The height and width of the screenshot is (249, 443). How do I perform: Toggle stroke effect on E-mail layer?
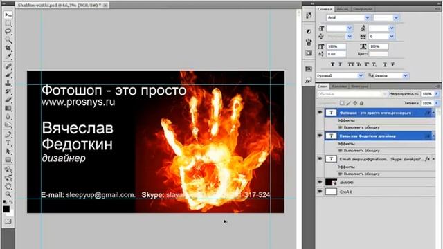[x=340, y=174]
